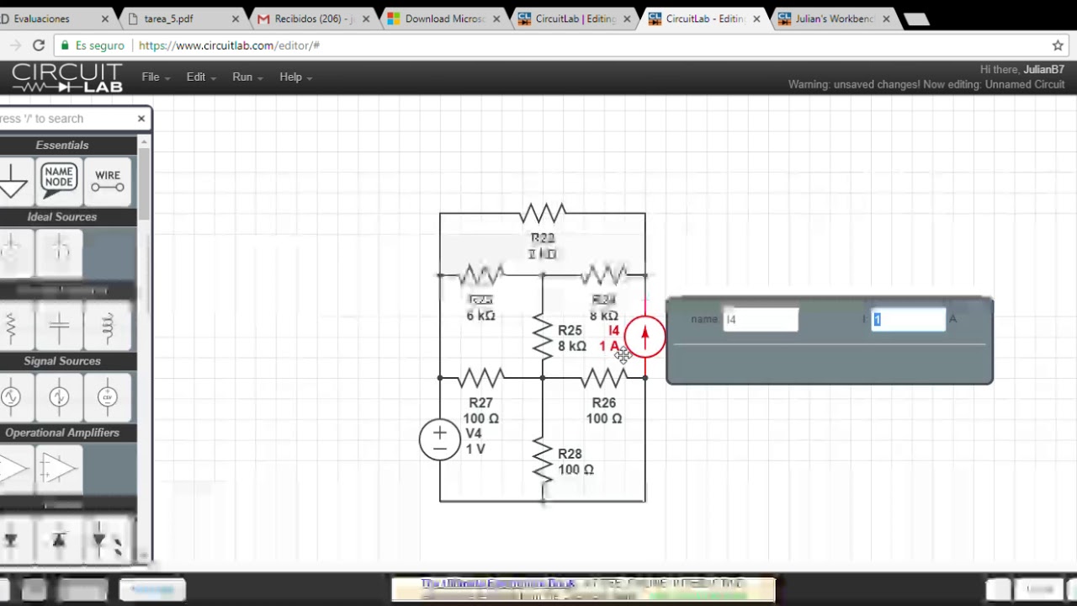Viewport: 1077px width, 606px height.
Task: Select resistor R25 on the canvas
Action: click(543, 337)
